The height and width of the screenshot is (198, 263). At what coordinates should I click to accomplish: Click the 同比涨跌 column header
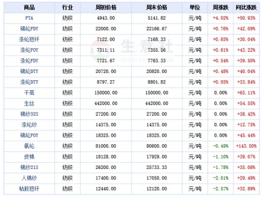pos(246,7)
